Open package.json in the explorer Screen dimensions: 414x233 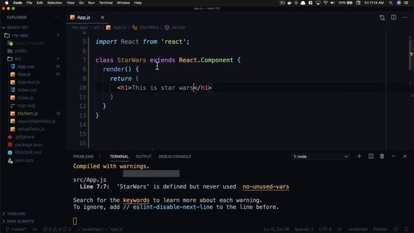pos(28,145)
